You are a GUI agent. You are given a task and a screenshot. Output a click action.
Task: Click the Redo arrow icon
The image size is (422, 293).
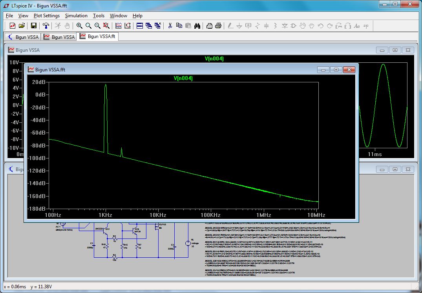click(330, 25)
